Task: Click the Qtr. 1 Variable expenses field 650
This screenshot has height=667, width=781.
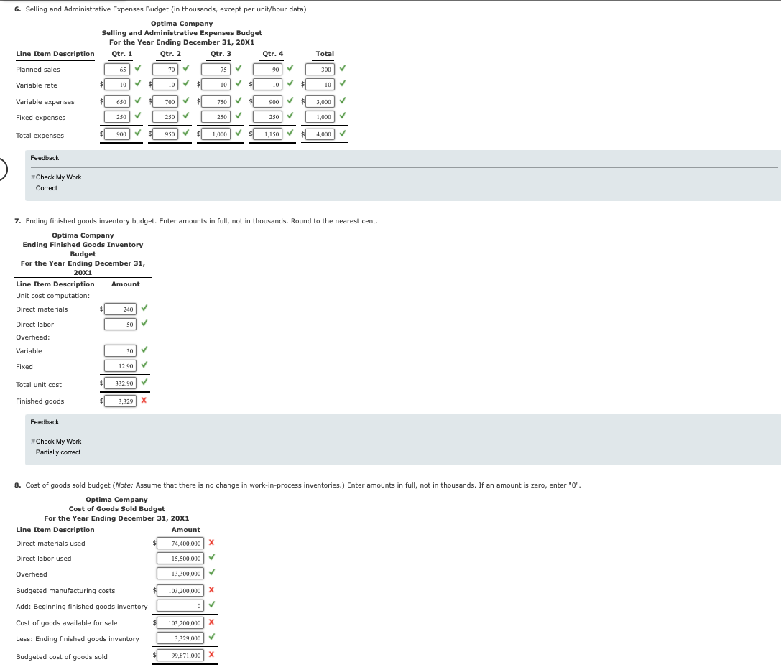Action: coord(117,101)
